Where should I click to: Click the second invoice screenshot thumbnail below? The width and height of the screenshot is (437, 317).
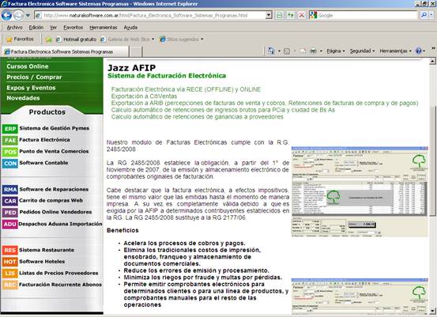360,296
